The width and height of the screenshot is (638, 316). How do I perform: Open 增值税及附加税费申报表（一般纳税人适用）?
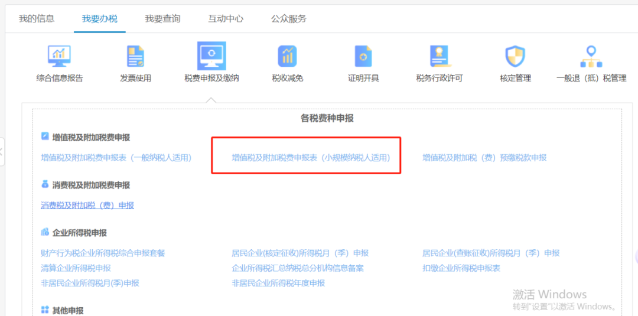[x=116, y=158]
